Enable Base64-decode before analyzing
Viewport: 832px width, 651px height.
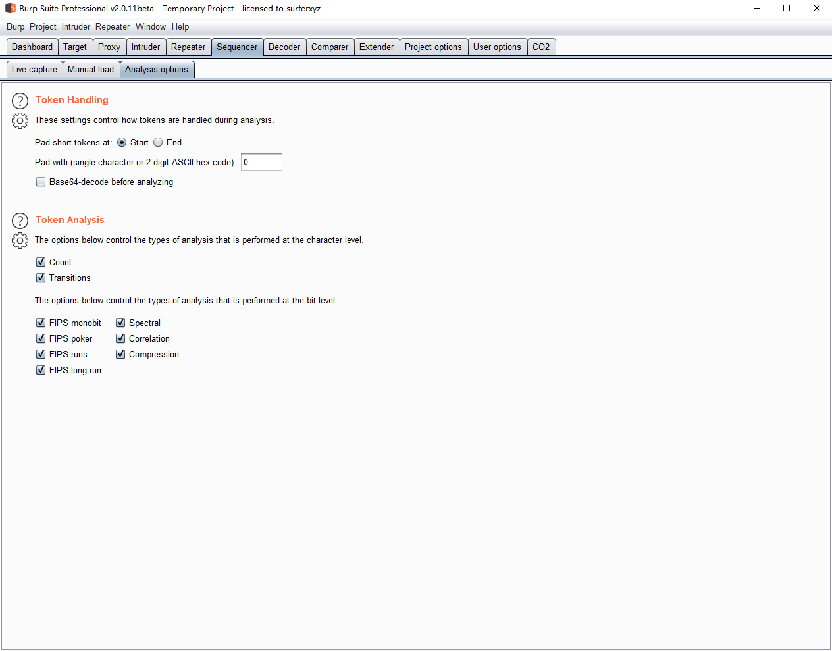(41, 182)
